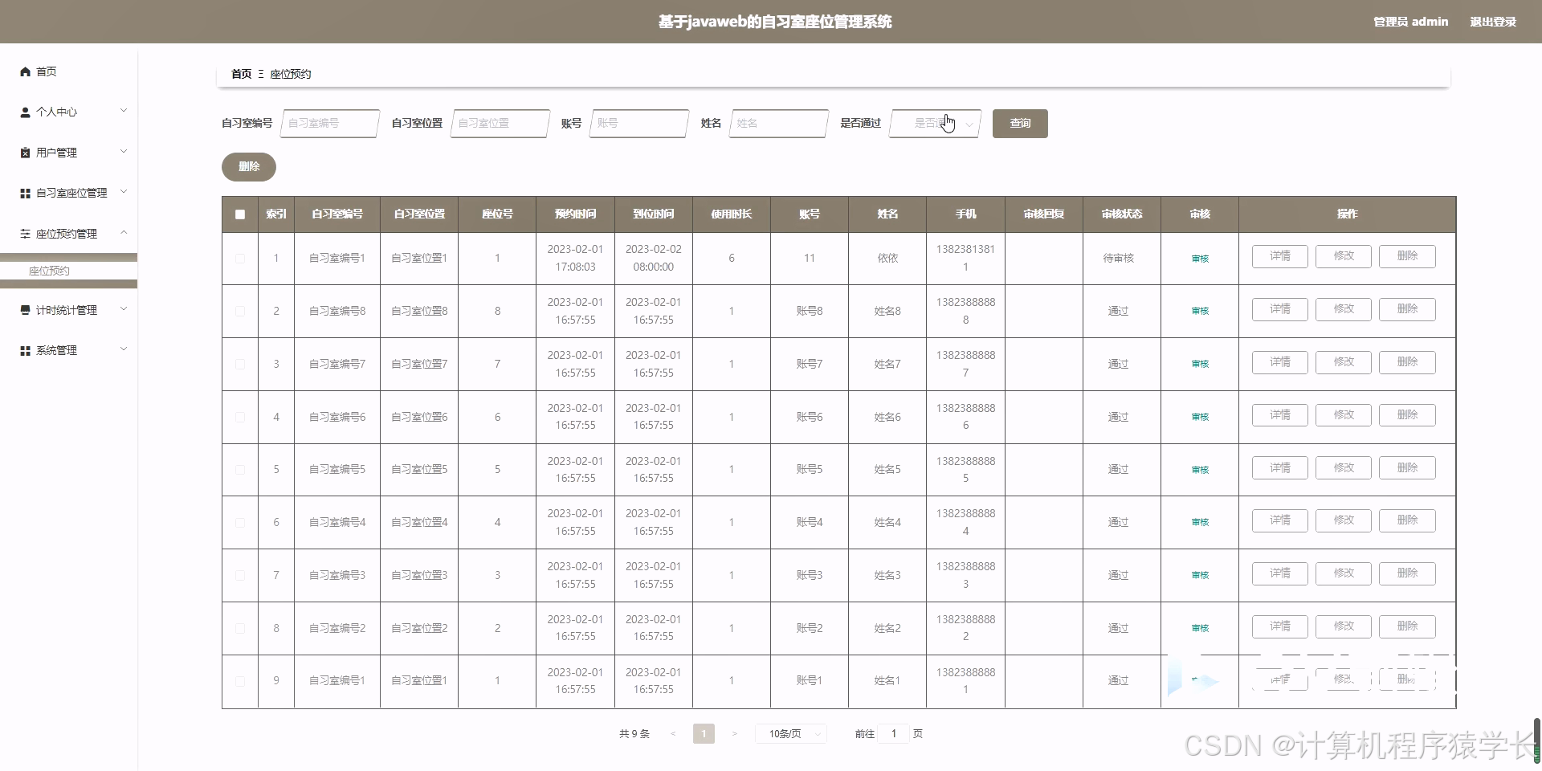
Task: Open the 是否通过 dropdown
Action: click(x=934, y=124)
